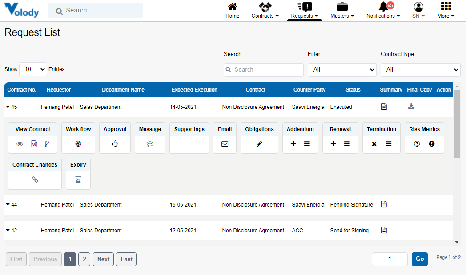Switch to the Home tab
The width and height of the screenshot is (466, 275).
pyautogui.click(x=232, y=10)
